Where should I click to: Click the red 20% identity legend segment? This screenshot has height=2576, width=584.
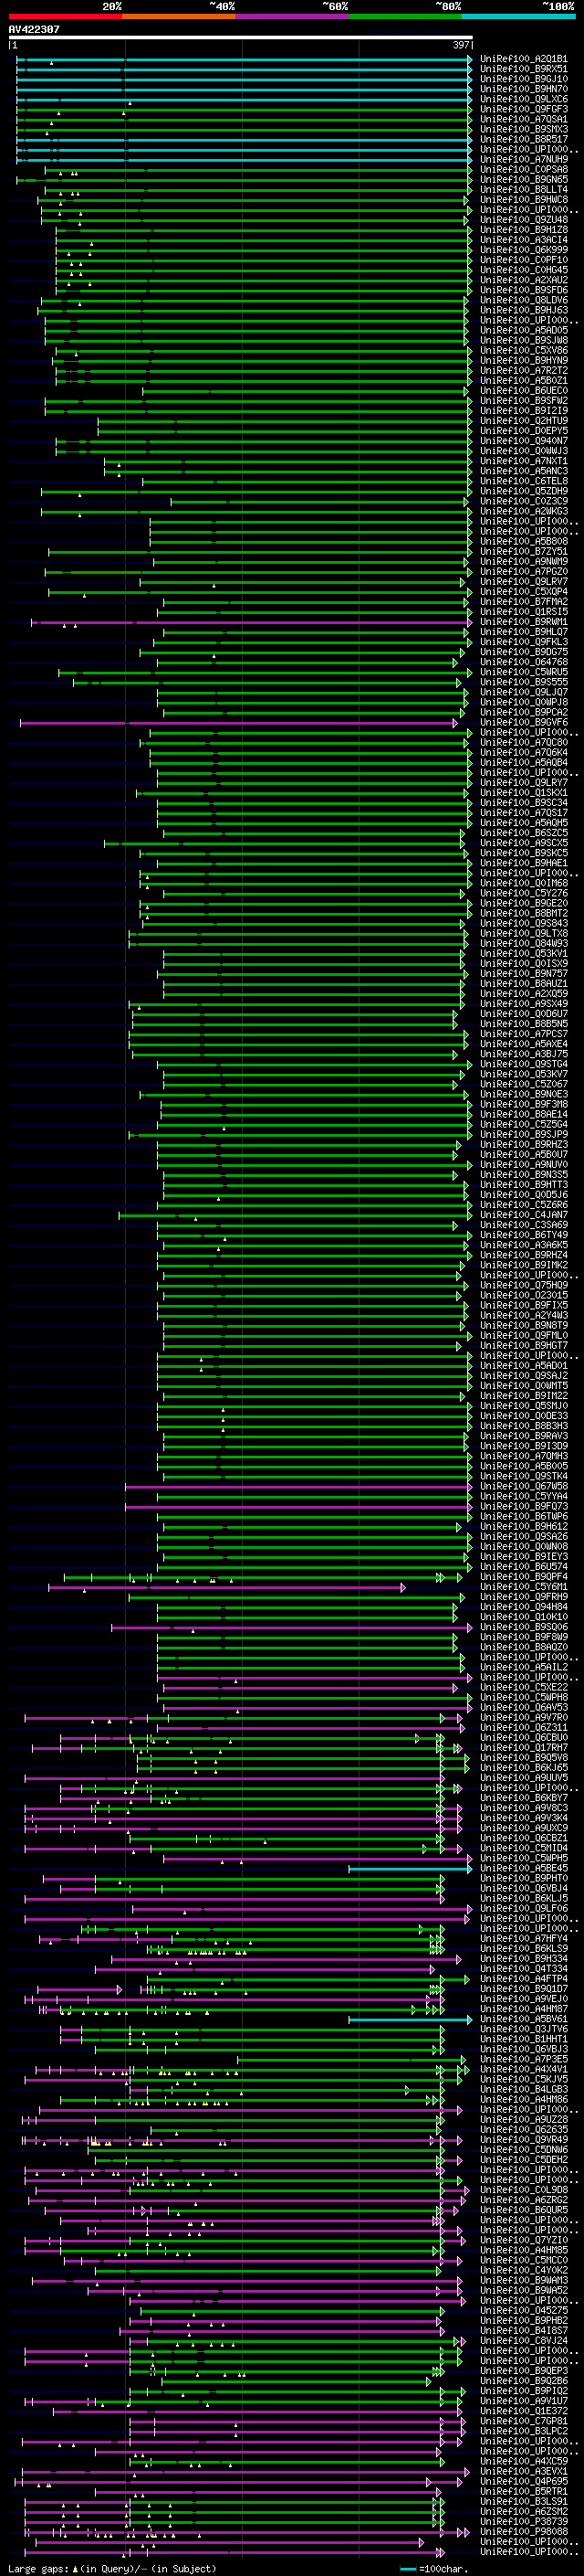coord(65,17)
